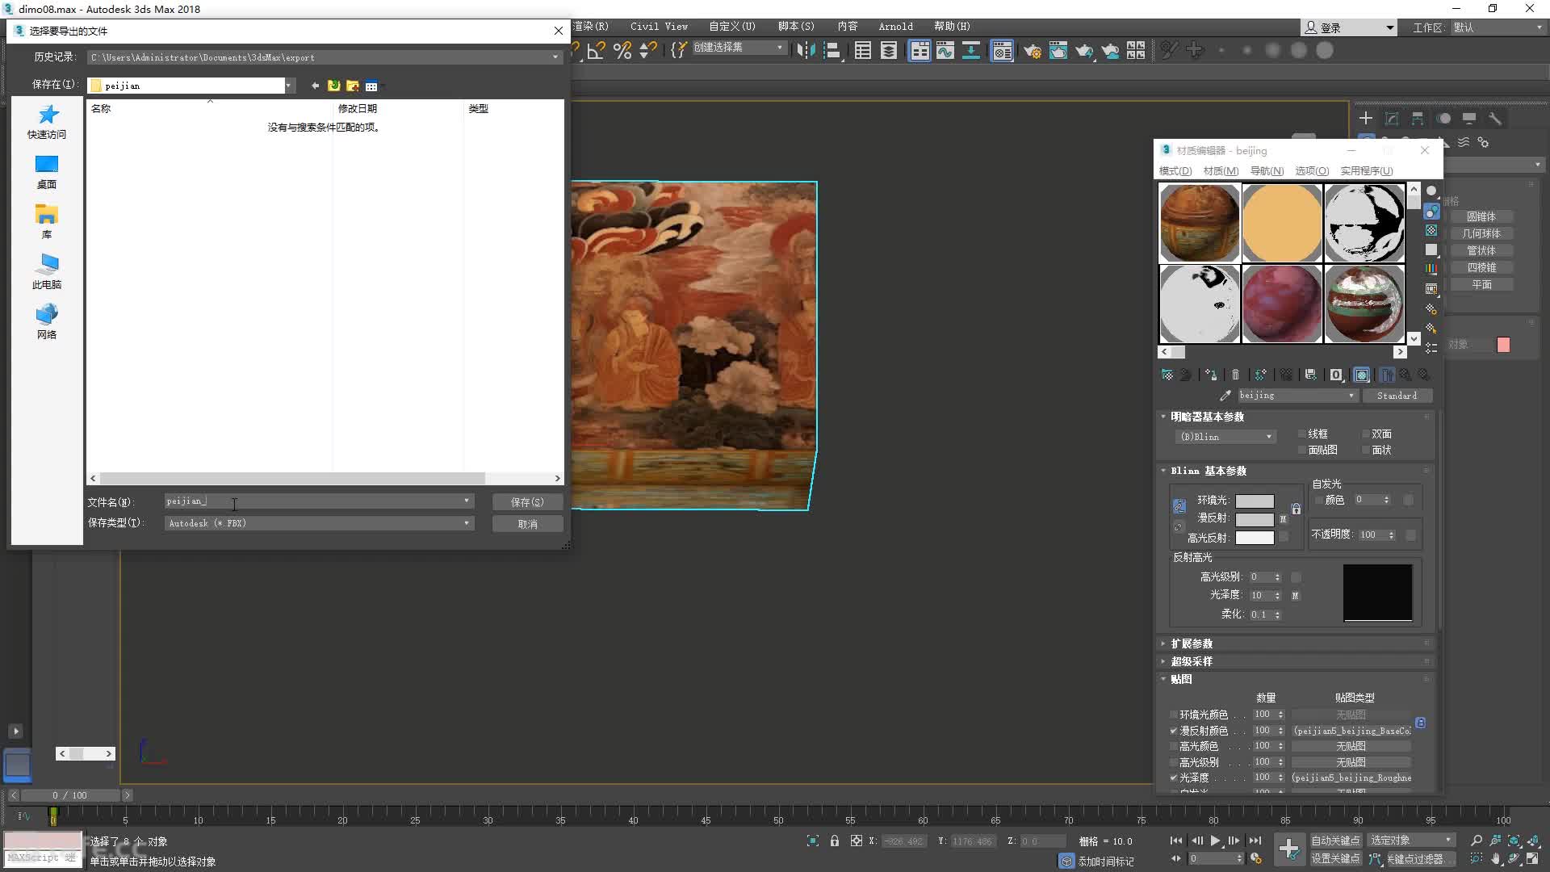Click the Material ID Channel icon

[x=1336, y=375]
